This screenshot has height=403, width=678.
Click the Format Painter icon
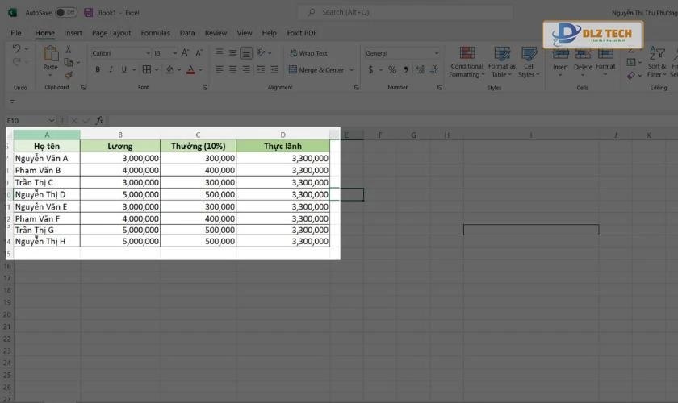(x=69, y=75)
